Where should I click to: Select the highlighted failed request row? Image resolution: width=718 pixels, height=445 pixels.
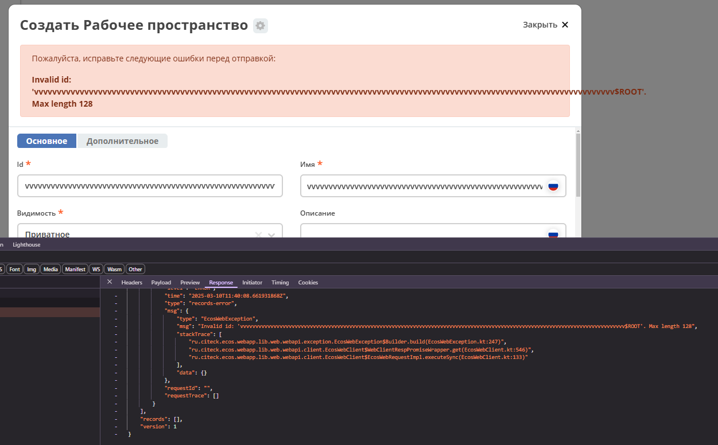tap(50, 312)
